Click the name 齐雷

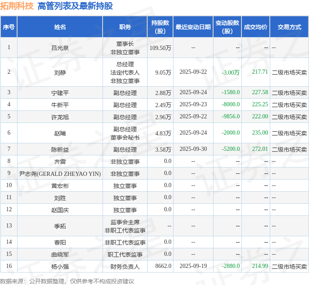(60, 162)
